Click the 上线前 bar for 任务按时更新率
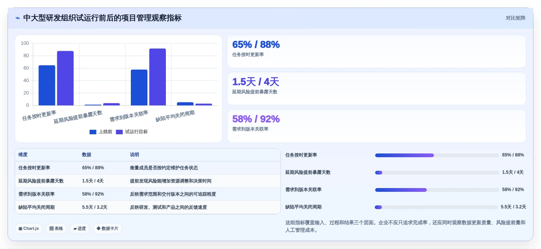The image size is (541, 249). coord(47,85)
